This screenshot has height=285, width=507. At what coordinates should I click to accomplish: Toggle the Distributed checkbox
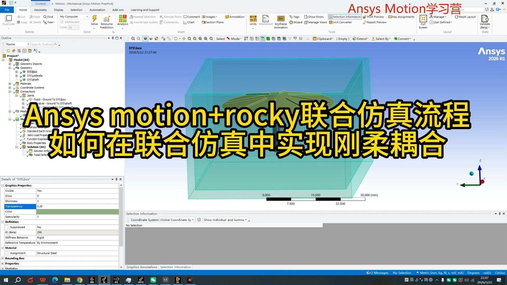[x=62, y=22]
